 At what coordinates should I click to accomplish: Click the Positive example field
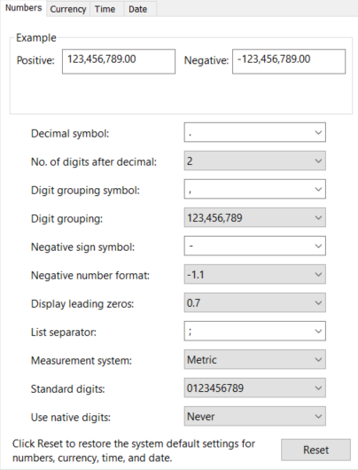[x=119, y=61]
